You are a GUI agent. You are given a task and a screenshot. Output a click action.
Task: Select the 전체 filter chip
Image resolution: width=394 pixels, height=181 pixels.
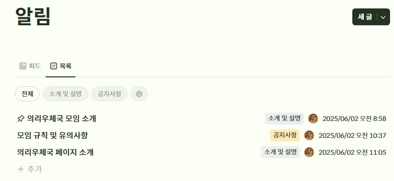point(27,94)
